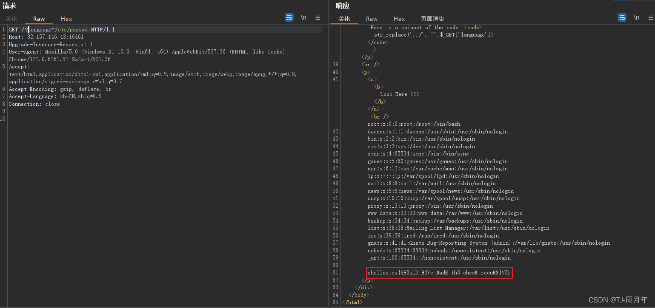Open the response Hex tab

tap(399, 19)
